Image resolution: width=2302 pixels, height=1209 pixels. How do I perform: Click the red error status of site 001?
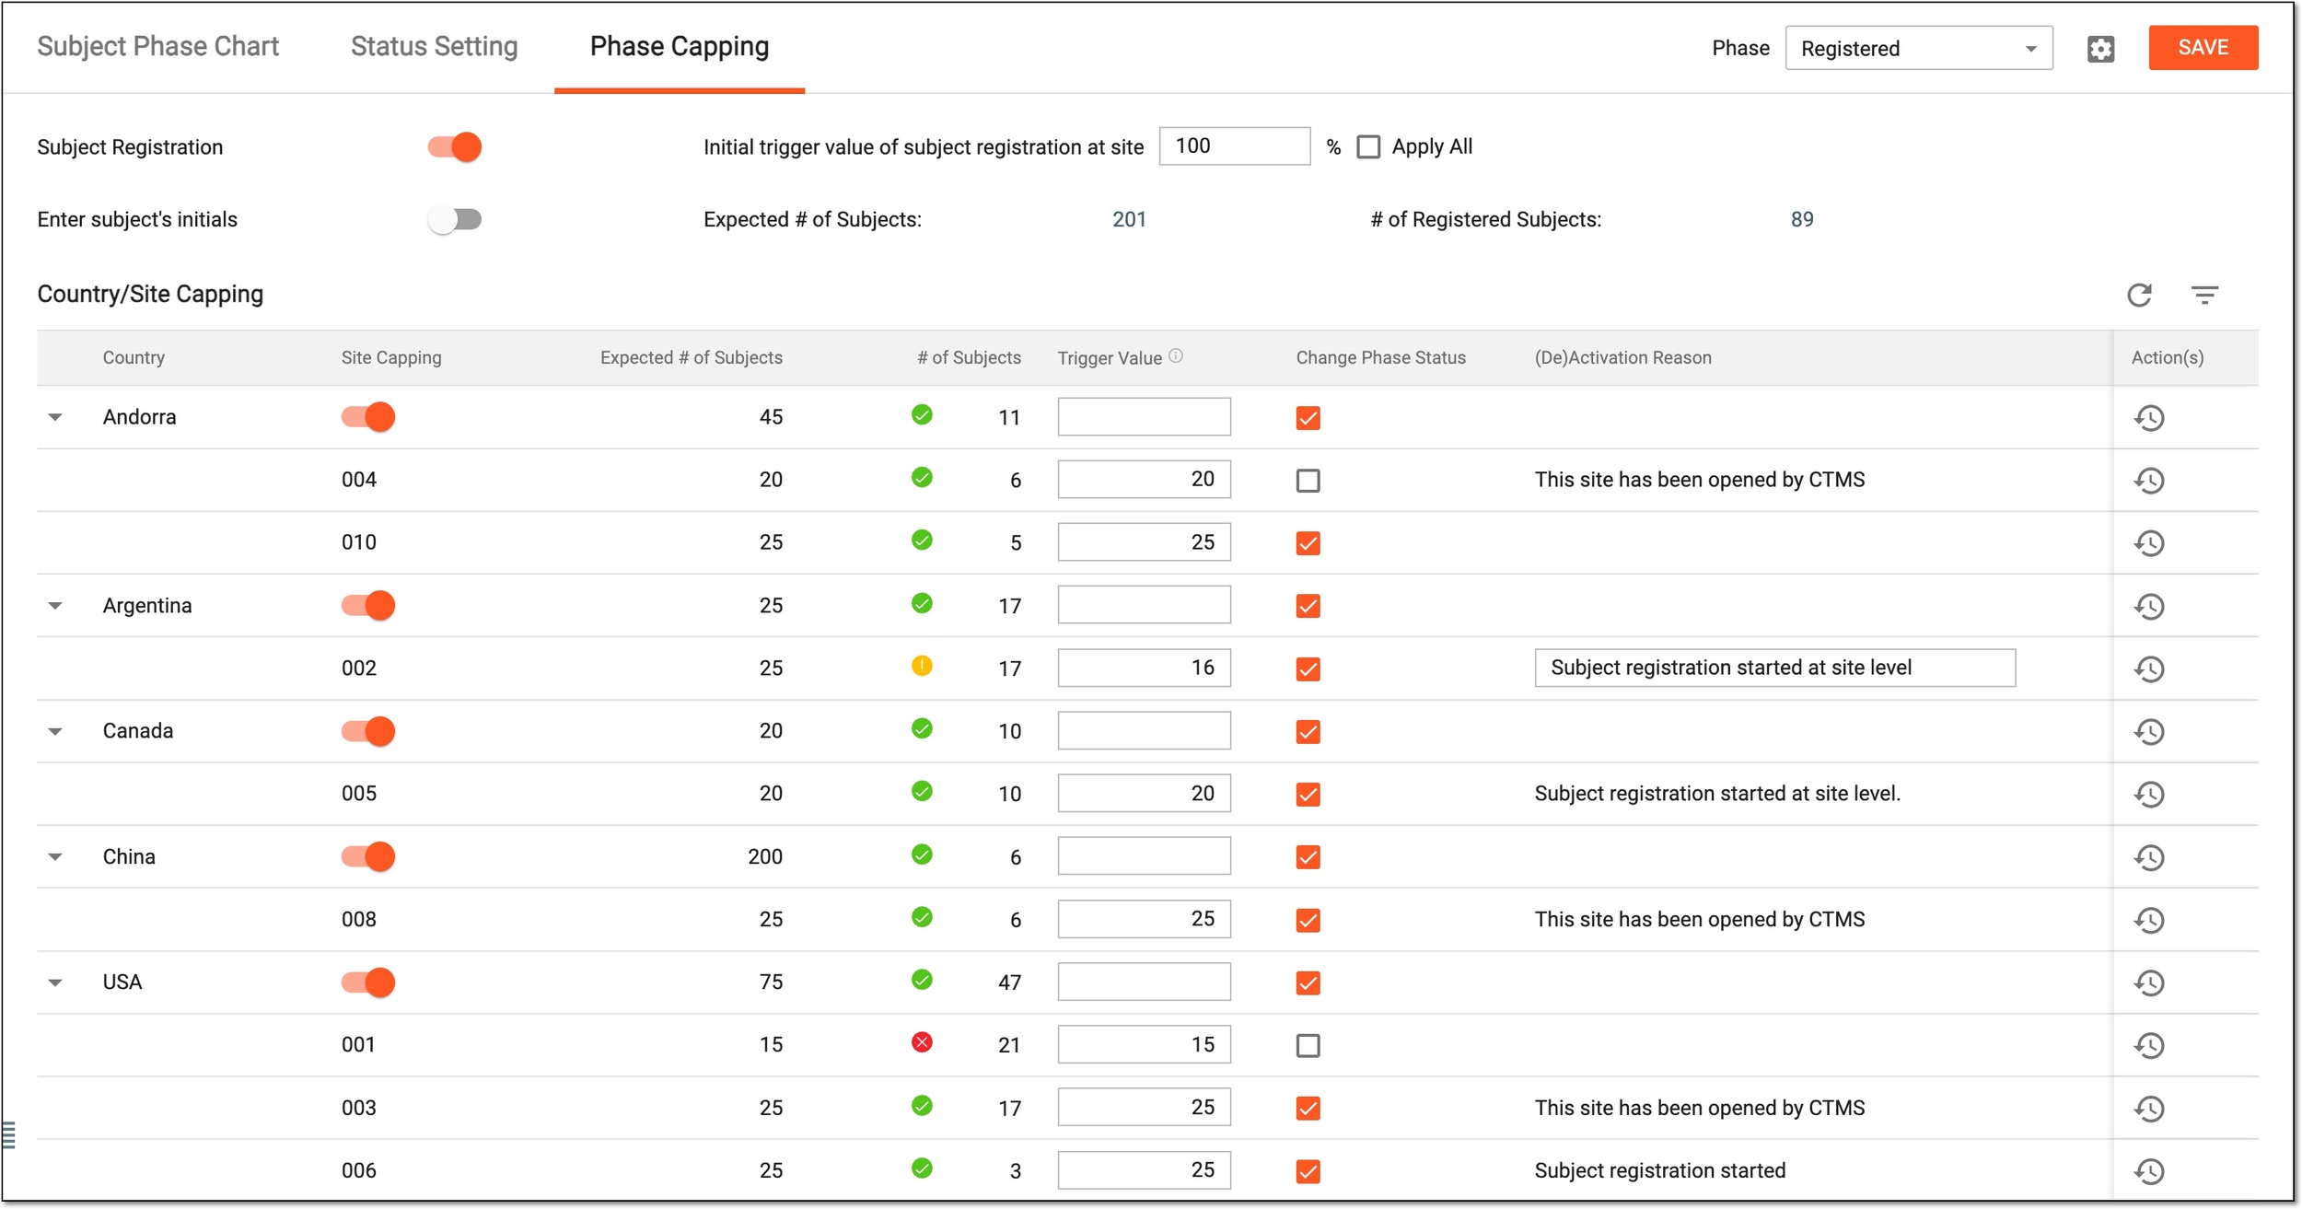point(922,1042)
